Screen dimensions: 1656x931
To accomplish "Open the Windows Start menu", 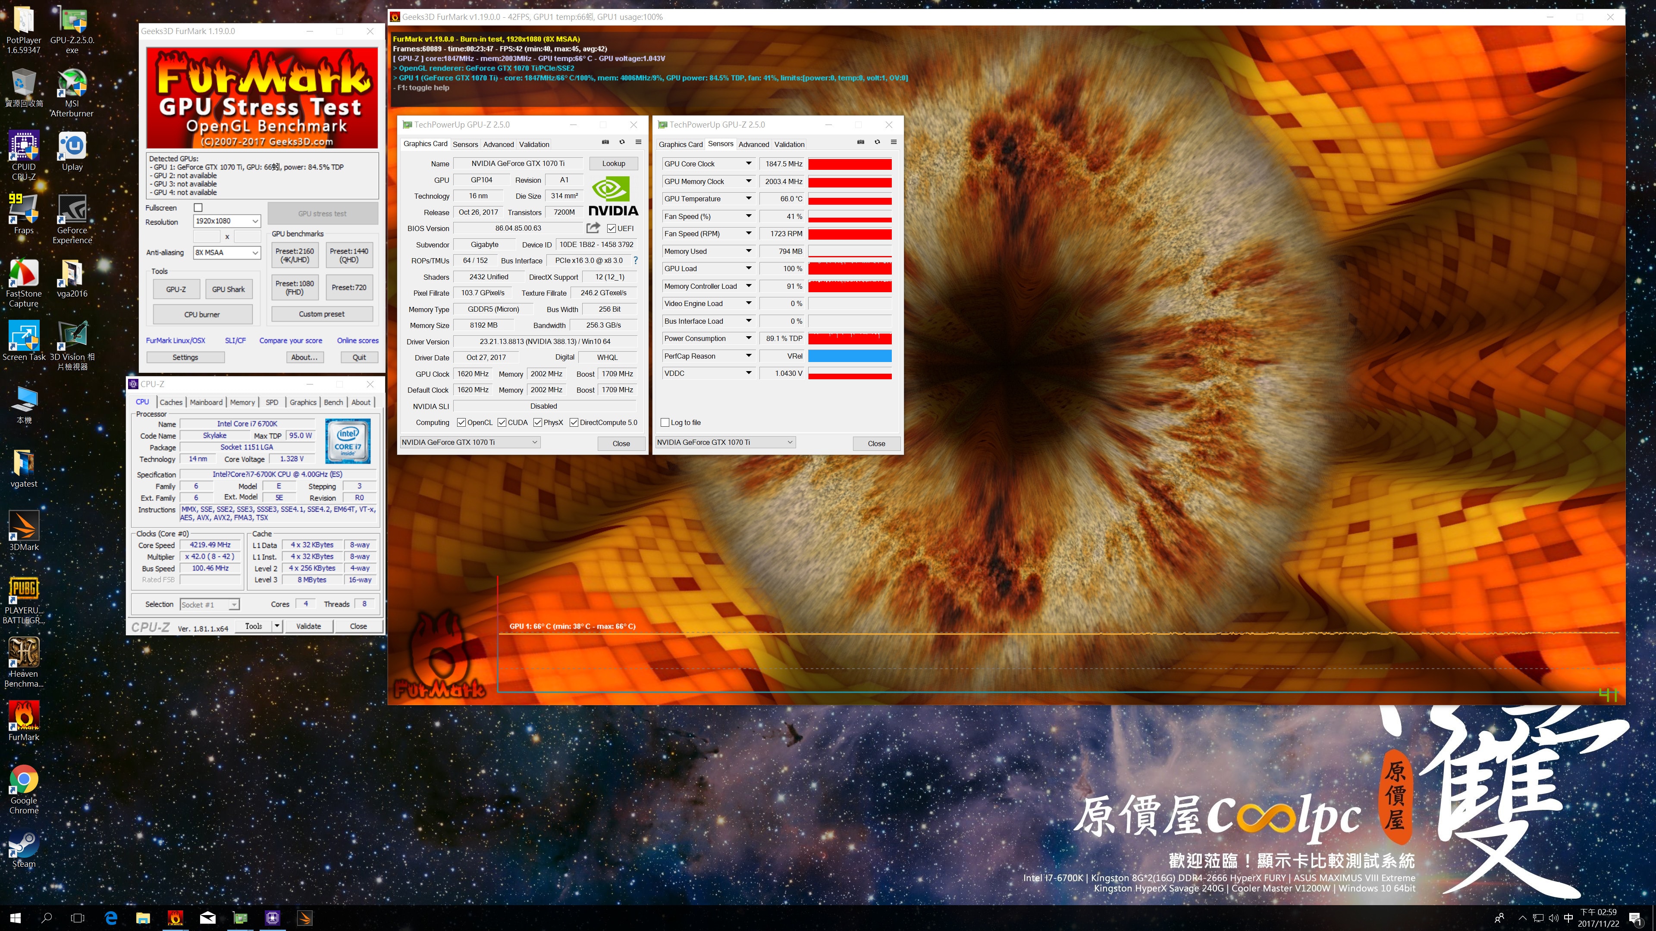I will [x=16, y=918].
